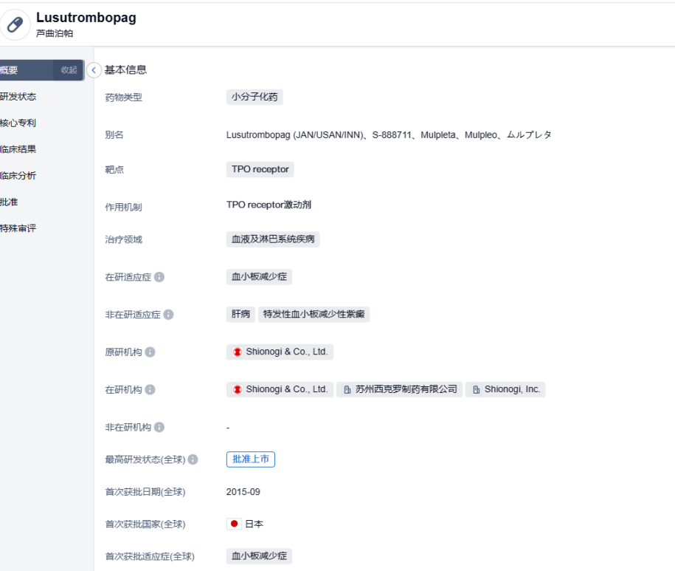Jump to the 特殊审评 section
The height and width of the screenshot is (571, 675).
[x=18, y=228]
